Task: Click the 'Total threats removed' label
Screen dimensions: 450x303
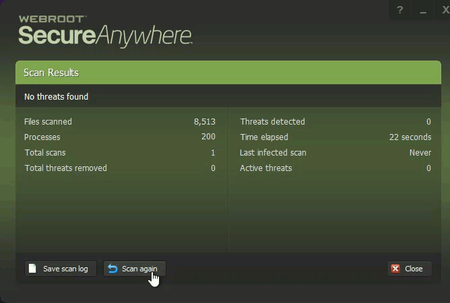Action: point(66,168)
